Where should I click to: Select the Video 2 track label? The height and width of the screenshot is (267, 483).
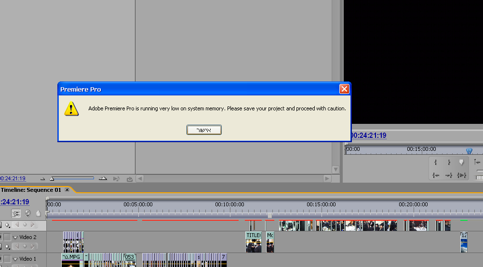pos(28,237)
